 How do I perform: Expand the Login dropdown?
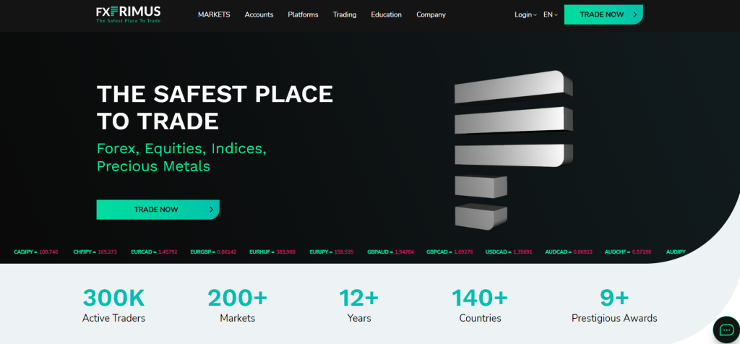[x=525, y=14]
